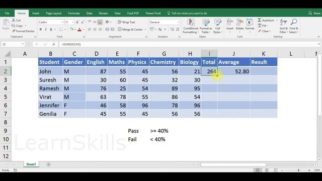Screen dimensions: 322x181
Task: Toggle Italic formatting
Action: 46,30
